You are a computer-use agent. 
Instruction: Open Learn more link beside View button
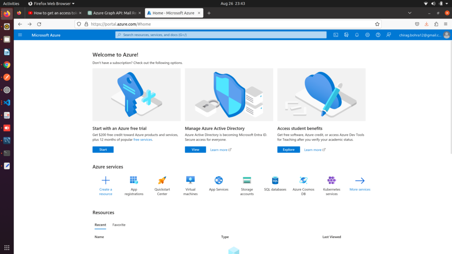(221, 150)
